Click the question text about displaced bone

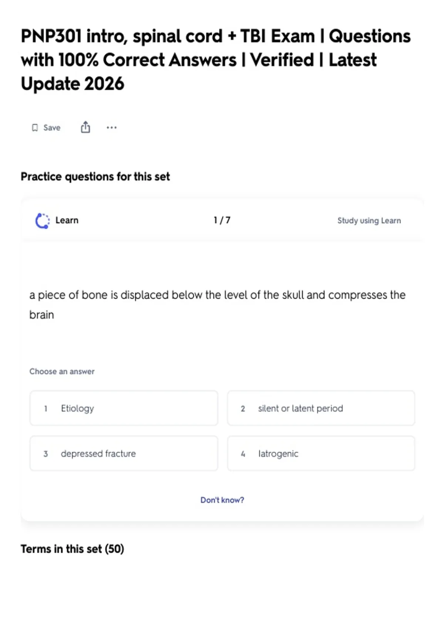tap(218, 305)
